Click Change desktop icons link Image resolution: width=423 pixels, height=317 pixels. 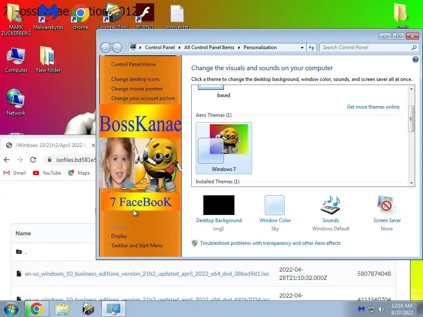[x=135, y=79]
